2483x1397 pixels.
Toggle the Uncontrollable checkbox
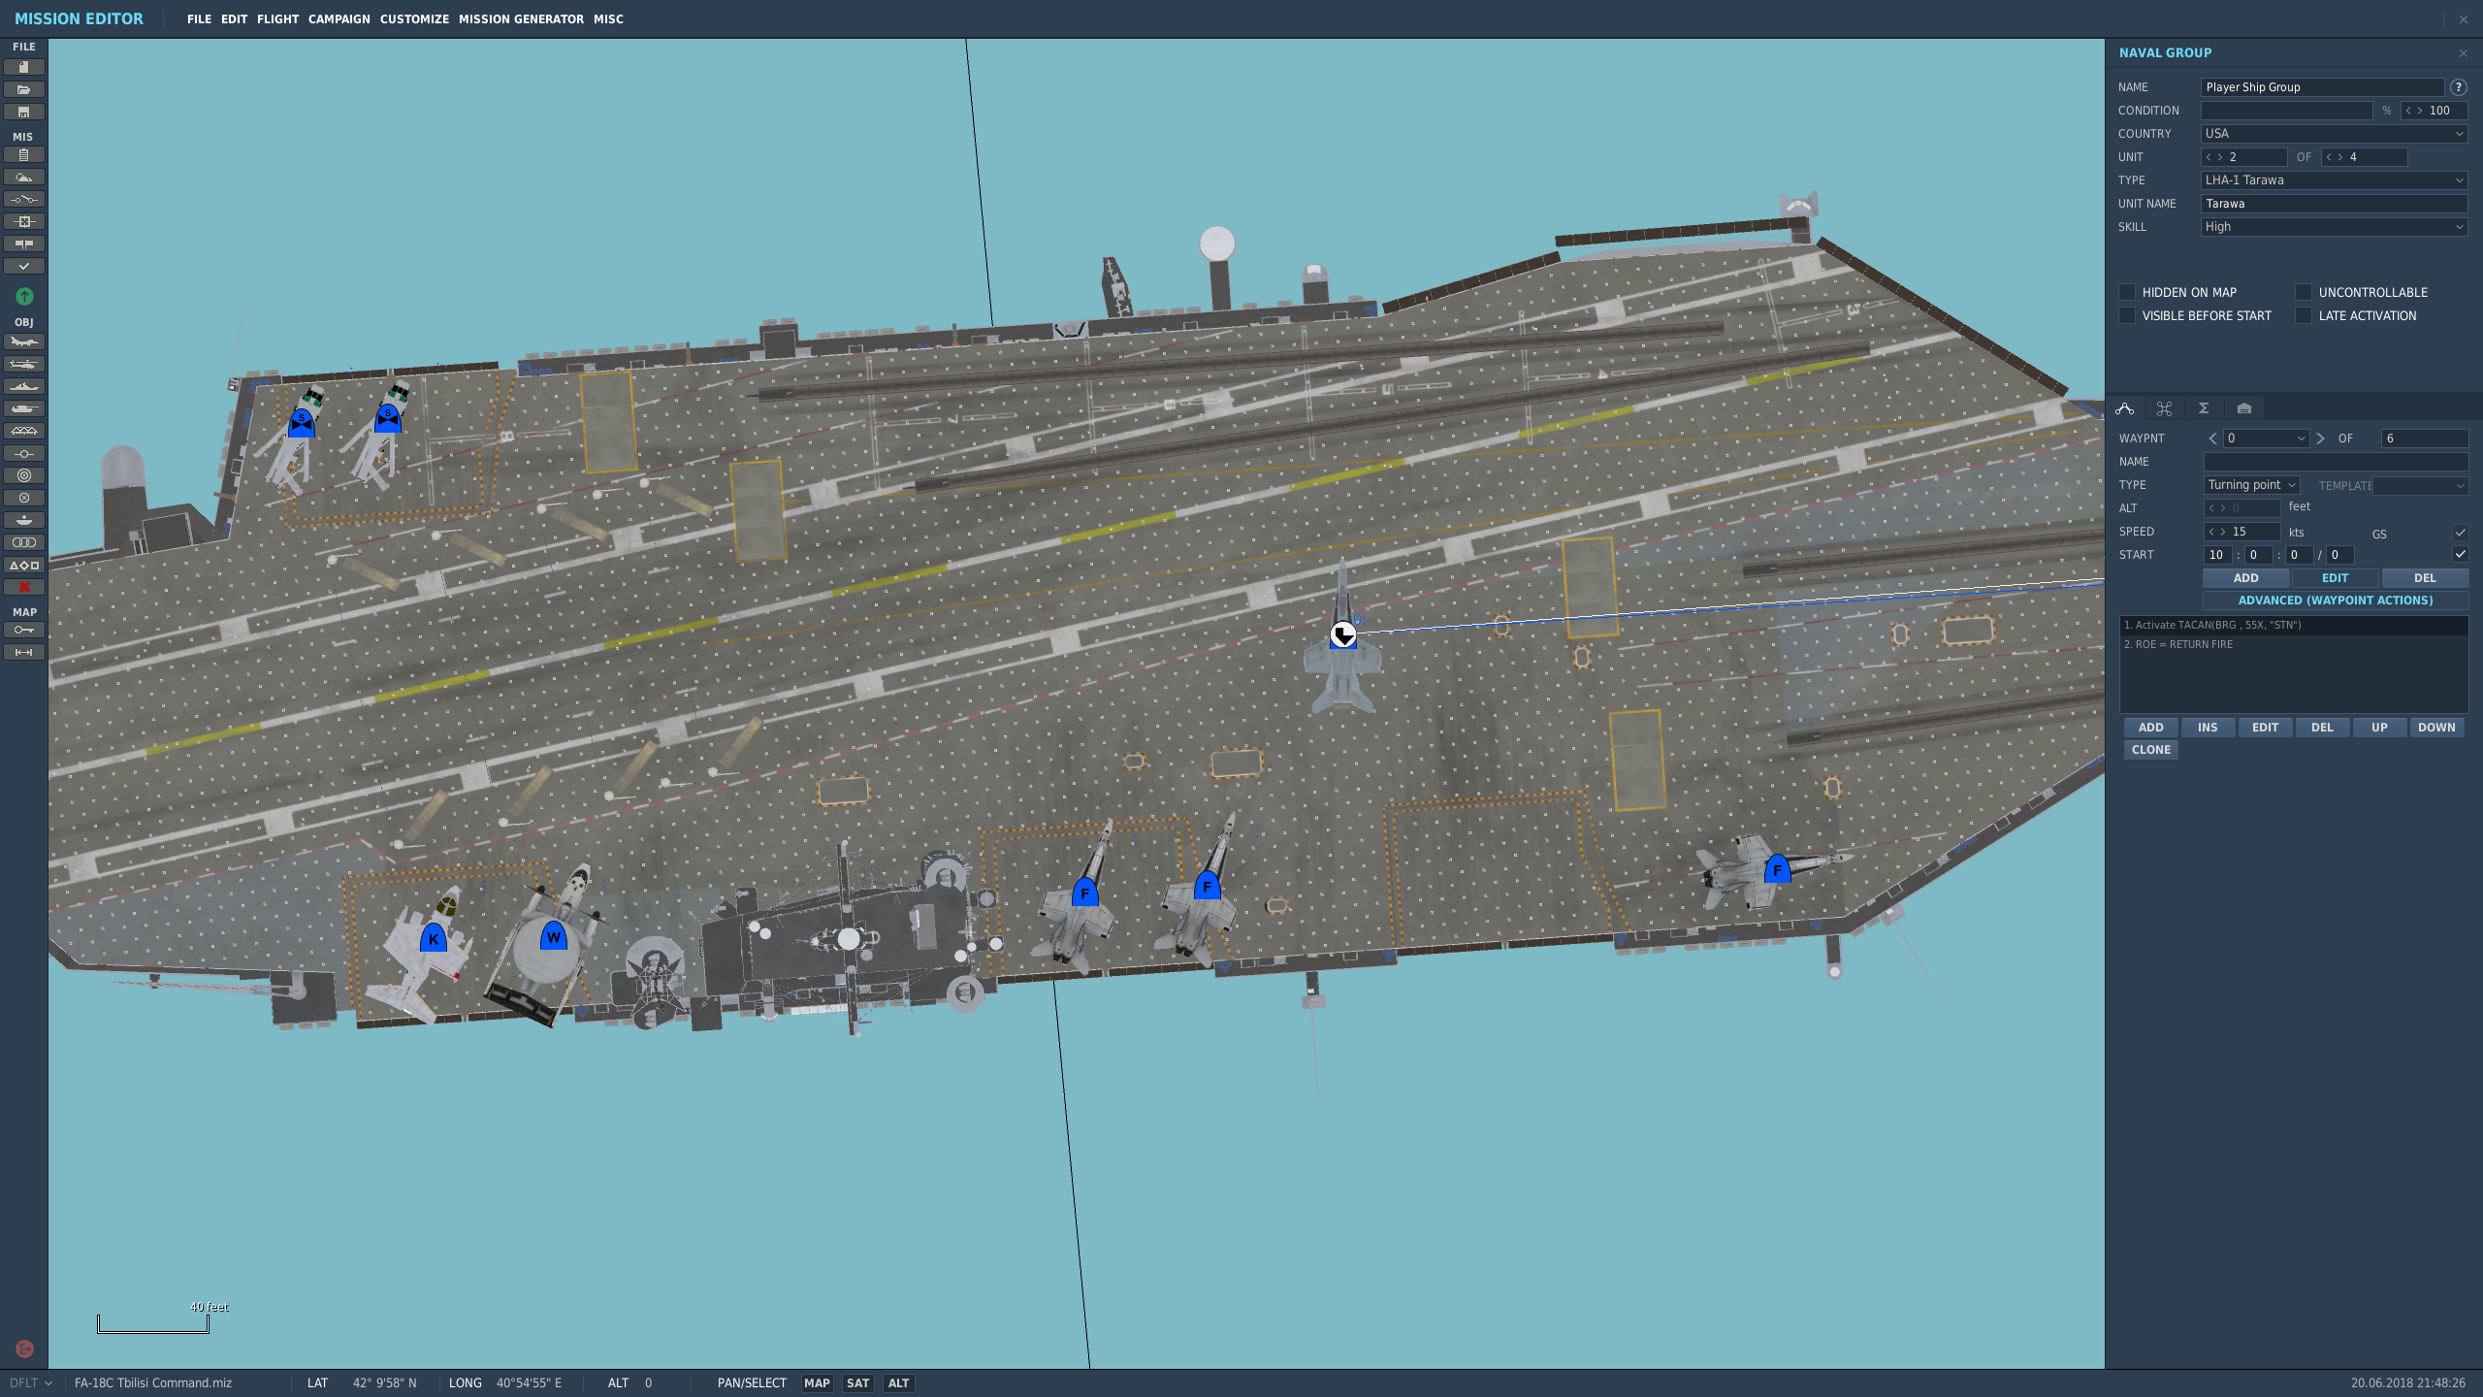2304,292
